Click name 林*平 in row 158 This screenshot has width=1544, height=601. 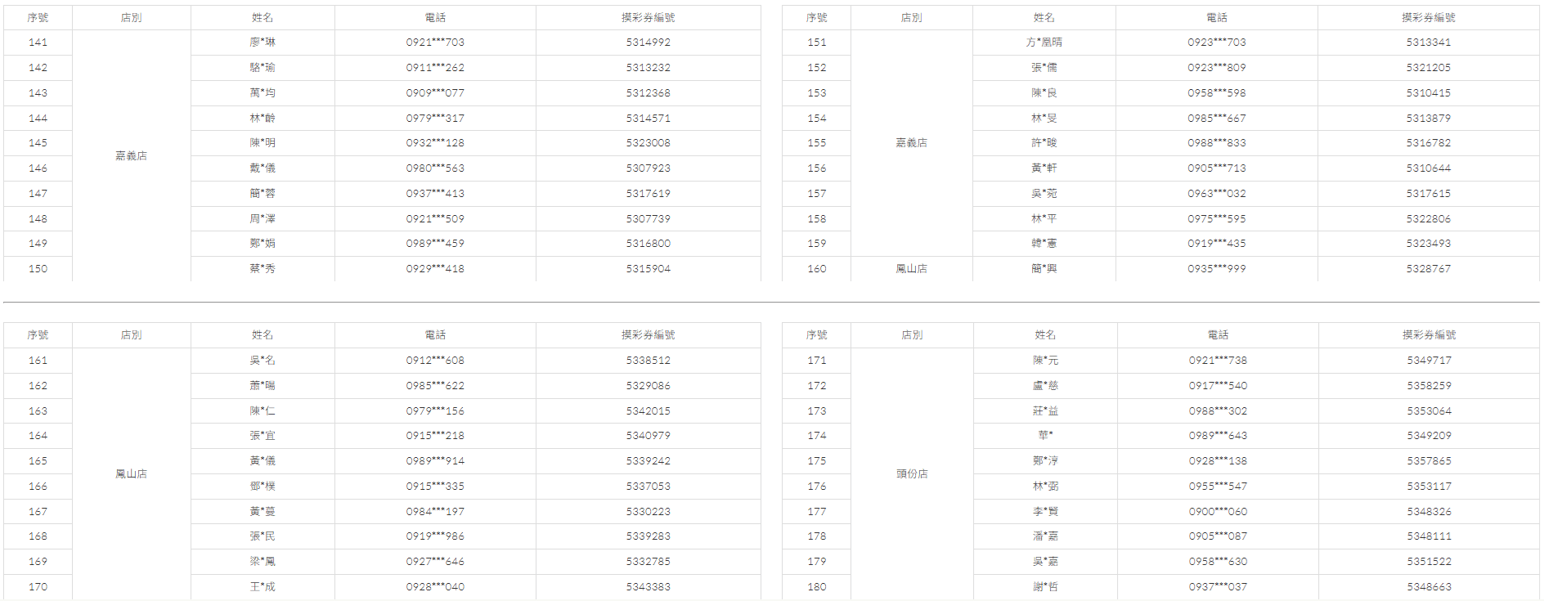[x=1044, y=219]
